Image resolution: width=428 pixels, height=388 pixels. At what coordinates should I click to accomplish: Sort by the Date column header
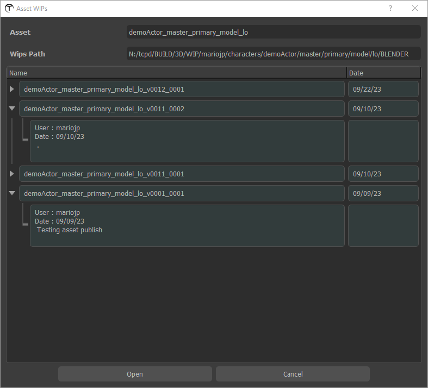383,73
